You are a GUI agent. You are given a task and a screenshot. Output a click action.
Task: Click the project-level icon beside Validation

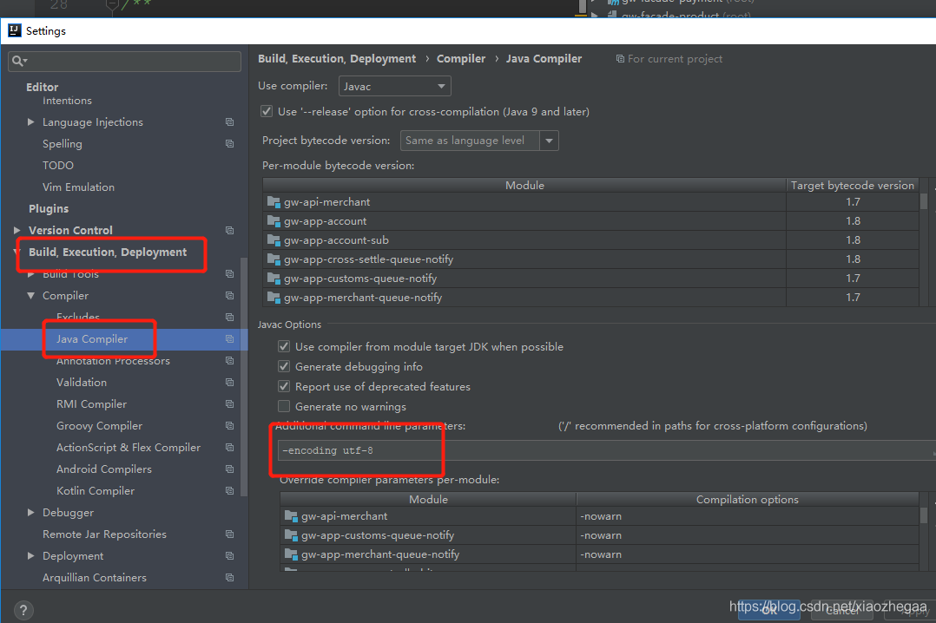[x=229, y=382]
